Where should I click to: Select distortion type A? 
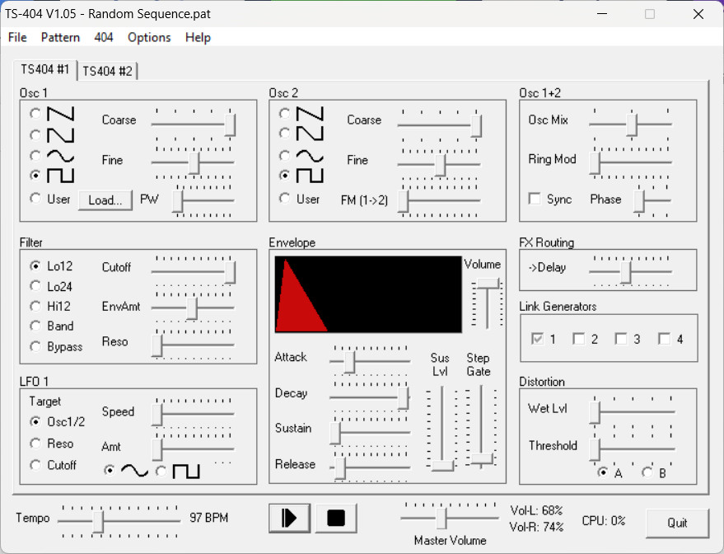603,472
